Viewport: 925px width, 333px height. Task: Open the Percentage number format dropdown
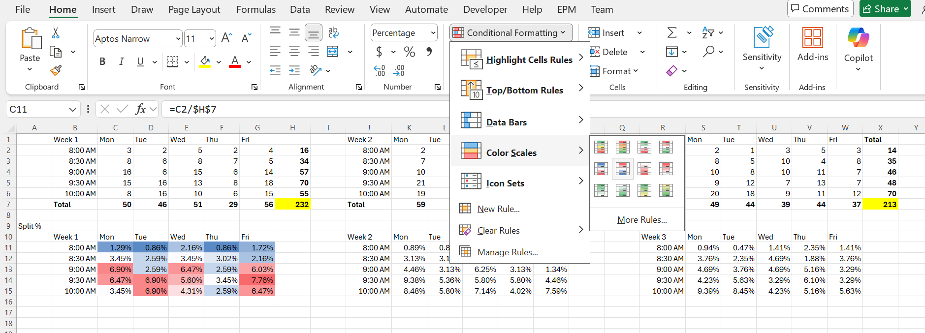tap(433, 33)
